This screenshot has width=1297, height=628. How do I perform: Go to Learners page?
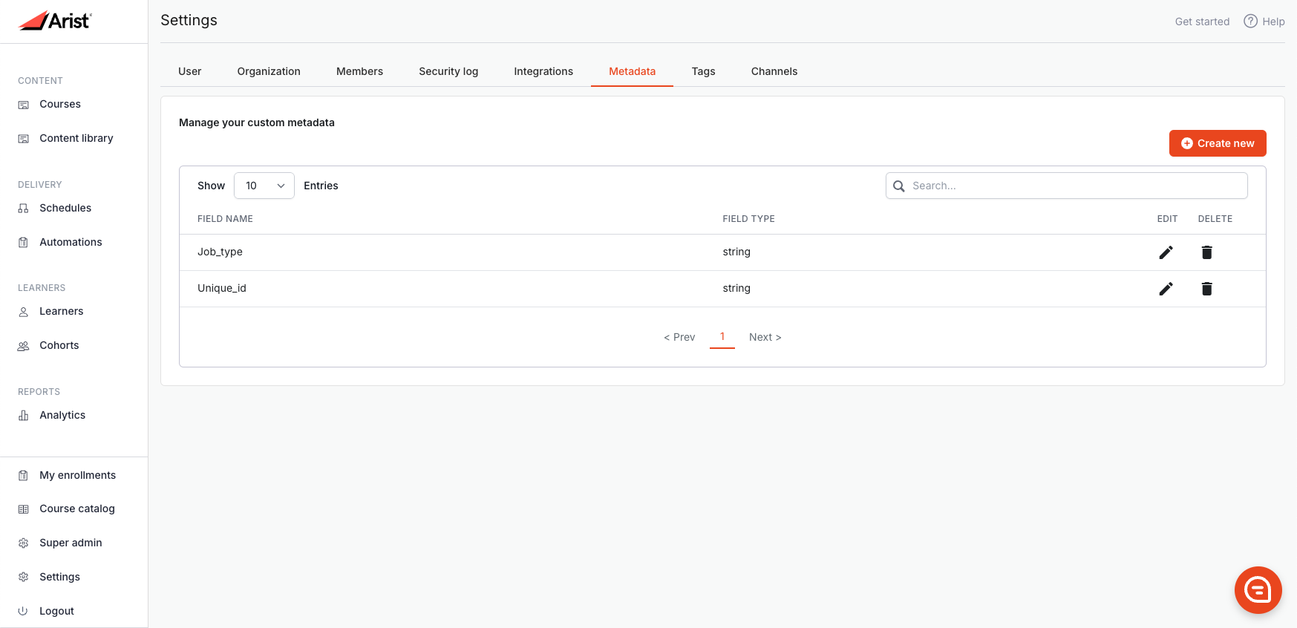pyautogui.click(x=62, y=311)
